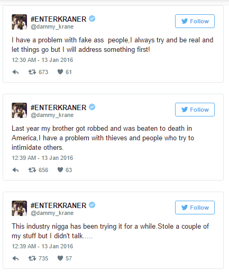The width and height of the screenshot is (229, 279).
Task: Follow @dammy_krane from the first tweet
Action: click(195, 21)
